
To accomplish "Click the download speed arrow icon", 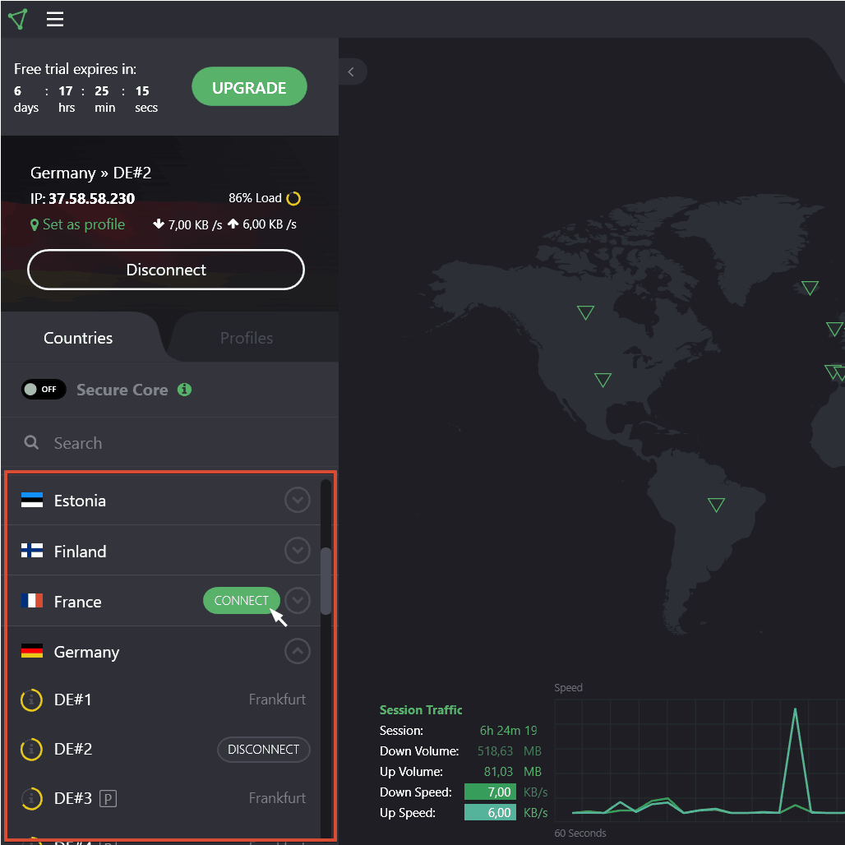I will [x=159, y=224].
